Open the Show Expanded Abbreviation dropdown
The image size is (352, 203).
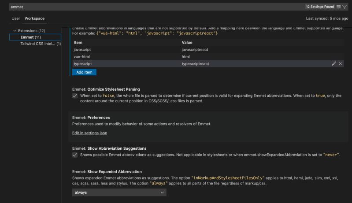pyautogui.click(x=119, y=192)
